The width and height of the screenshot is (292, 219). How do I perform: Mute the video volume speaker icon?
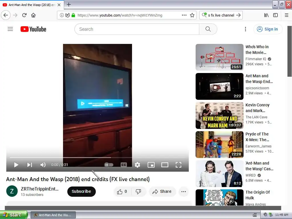[43, 165]
